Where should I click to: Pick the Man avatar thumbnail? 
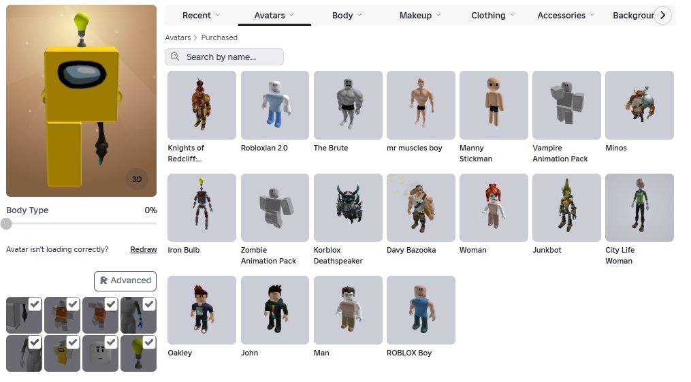pos(348,310)
